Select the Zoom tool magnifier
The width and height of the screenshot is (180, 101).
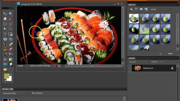pyautogui.click(x=11, y=14)
